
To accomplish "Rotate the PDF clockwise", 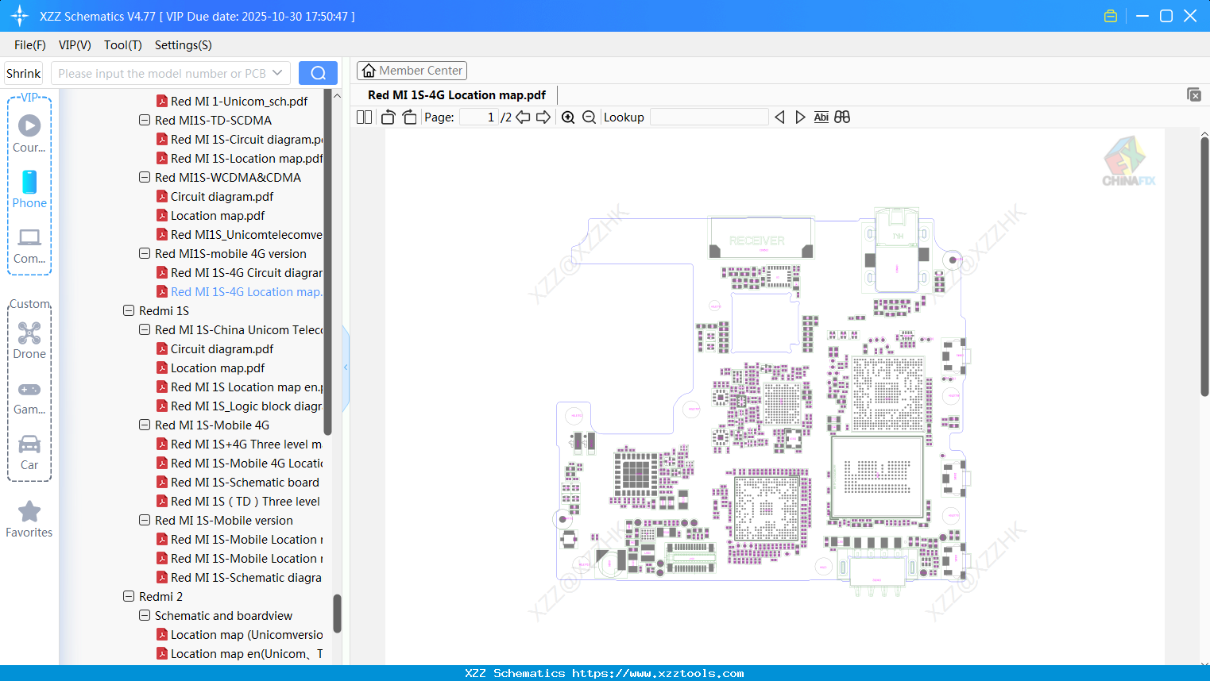I will 408,117.
